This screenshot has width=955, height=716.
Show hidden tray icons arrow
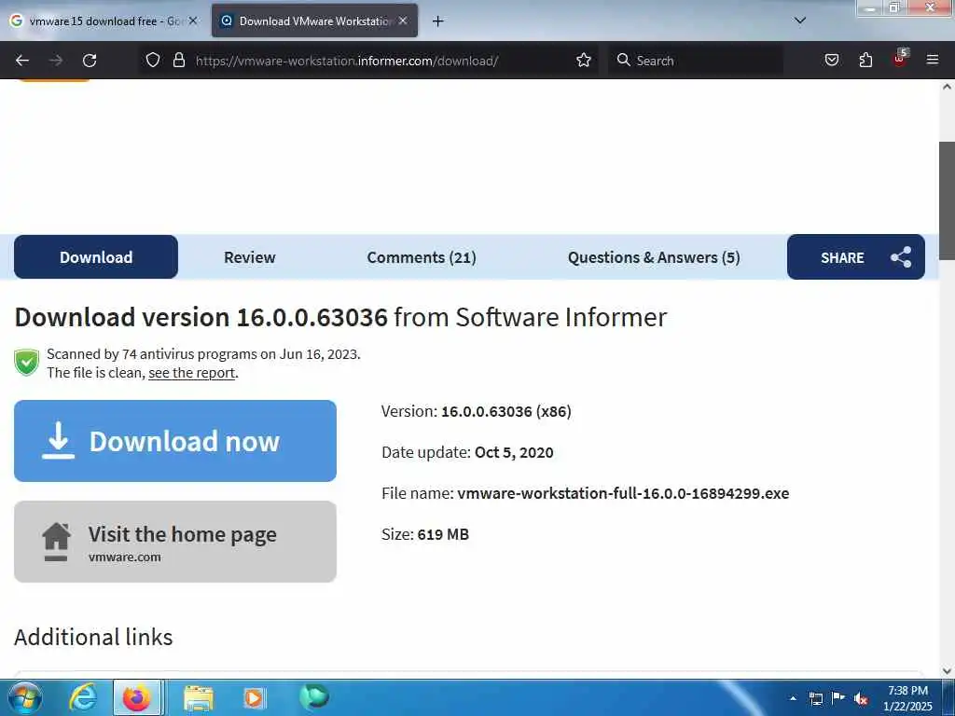pyautogui.click(x=793, y=698)
